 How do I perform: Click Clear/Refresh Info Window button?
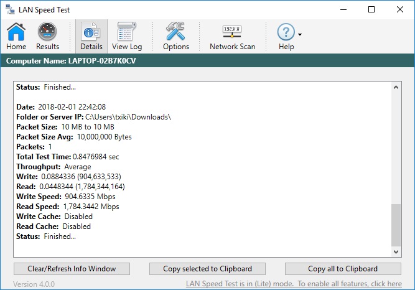click(72, 269)
